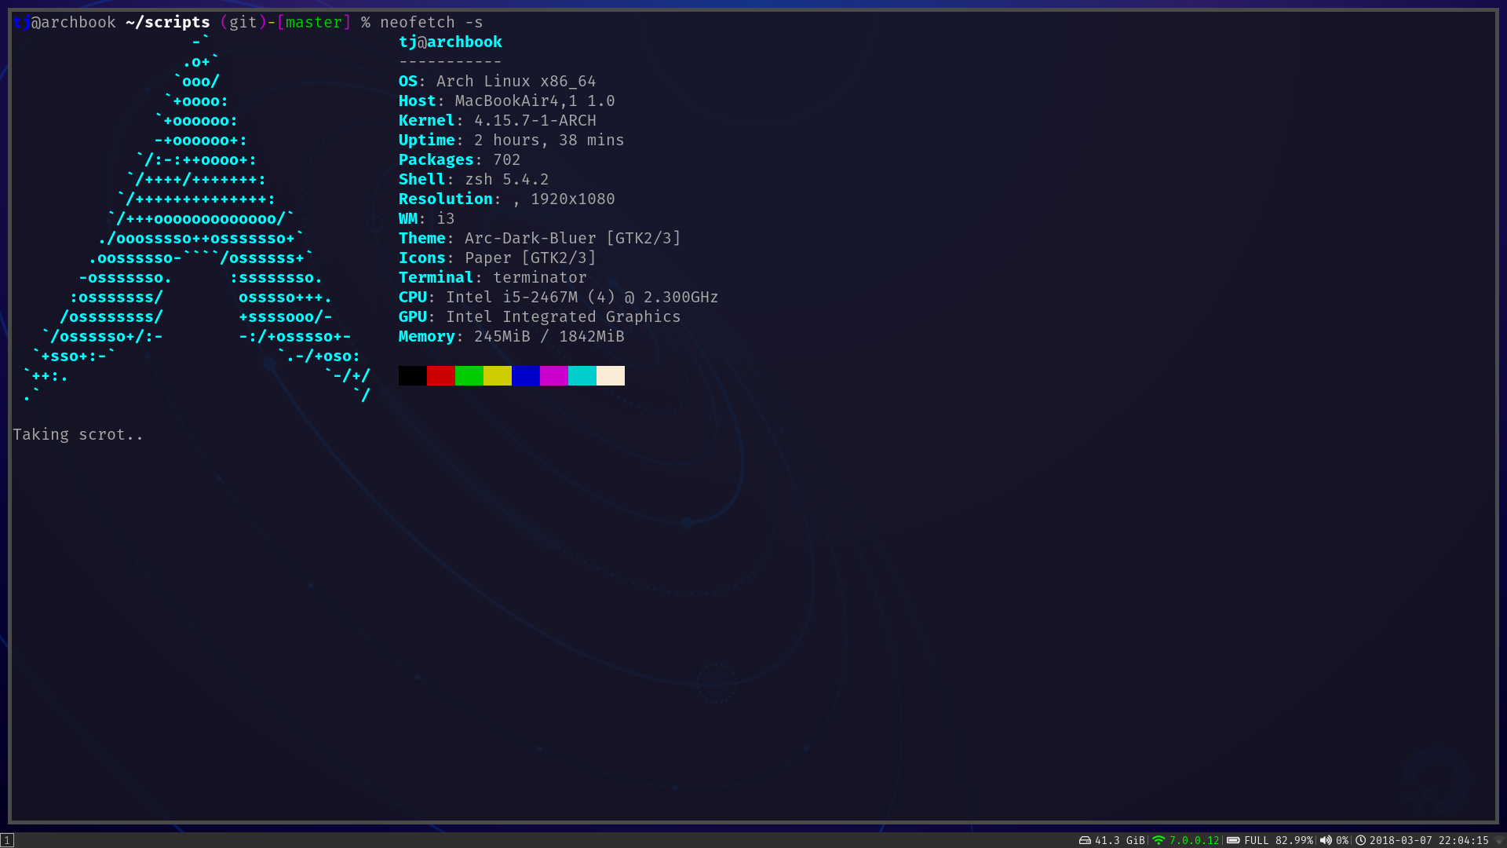Click the black color block

[x=412, y=375]
